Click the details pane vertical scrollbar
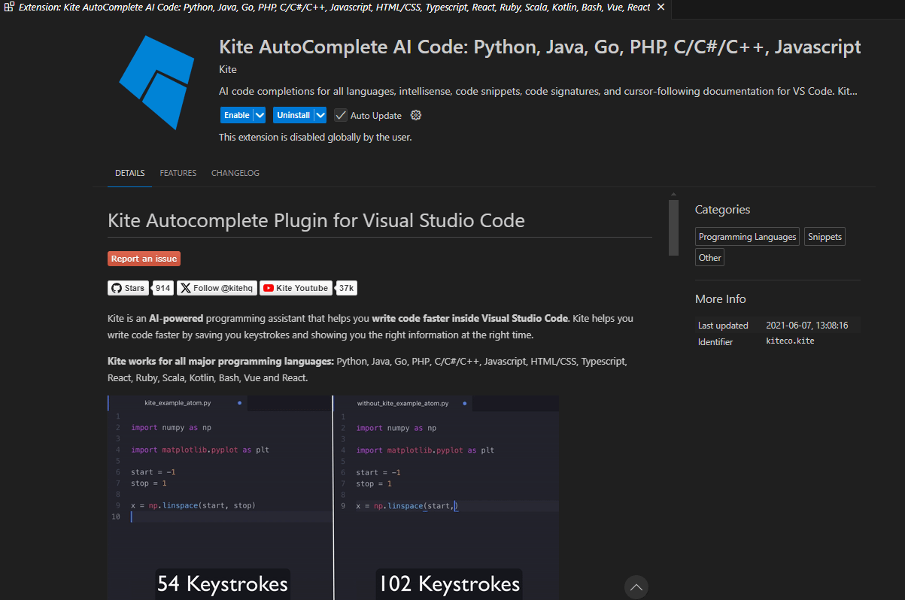The width and height of the screenshot is (905, 600). click(x=673, y=228)
